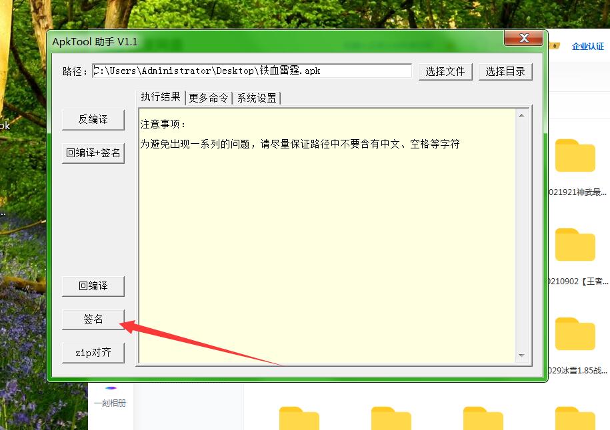The width and height of the screenshot is (610, 430).
Task: Open the 企业认证 link
Action: pos(587,47)
